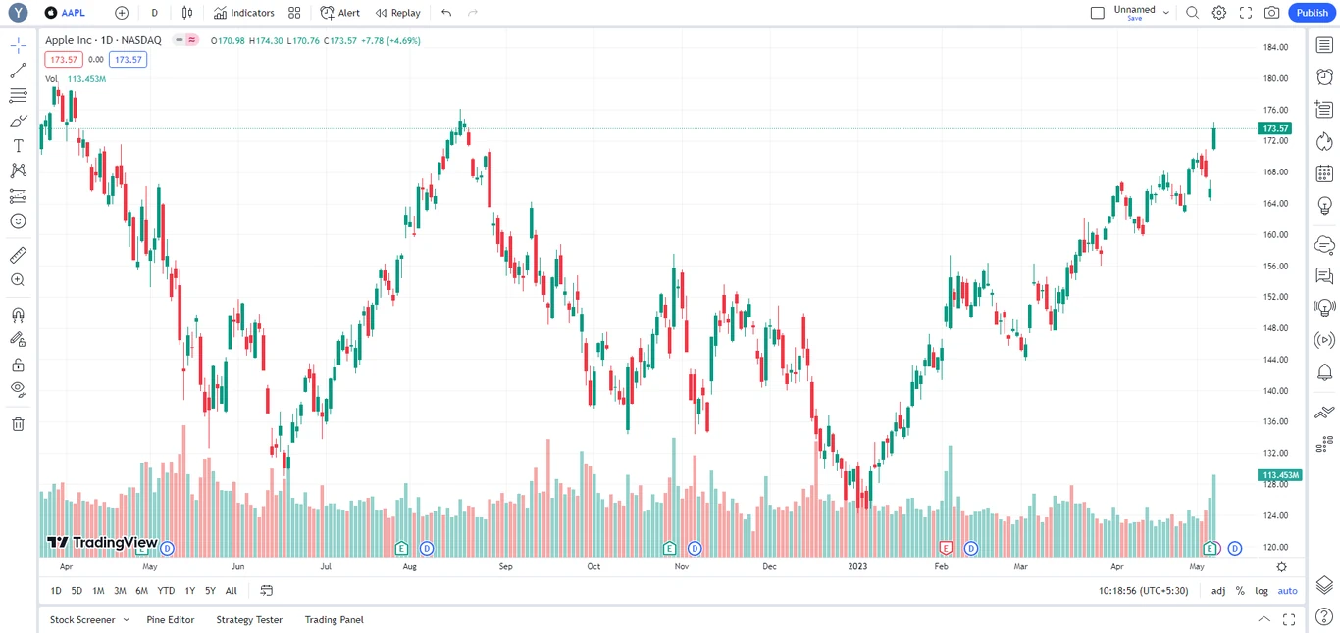Open quick search magnifier in the top bar
This screenshot has width=1340, height=633.
pyautogui.click(x=1192, y=13)
